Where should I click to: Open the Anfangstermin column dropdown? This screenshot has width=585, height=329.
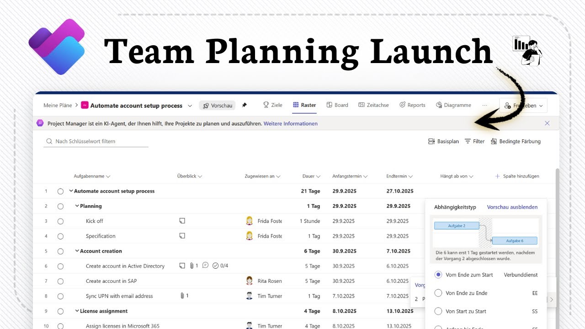click(366, 176)
